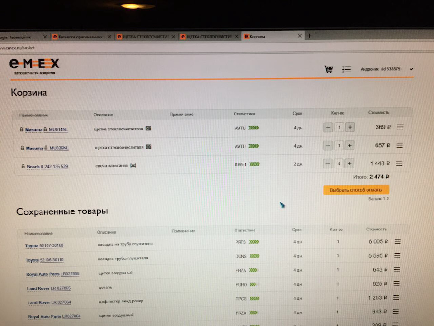Open the Bosch 0 242 135 529 link
The height and width of the screenshot is (326, 434).
tap(47, 166)
